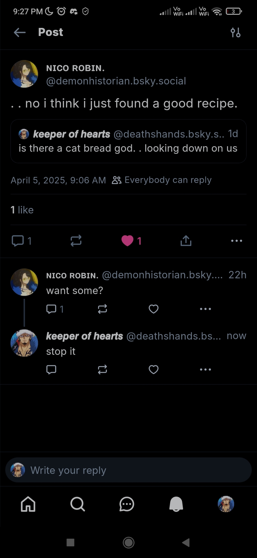This screenshot has width=257, height=558.
Task: Open the Notifications bell tab
Action: pyautogui.click(x=176, y=504)
